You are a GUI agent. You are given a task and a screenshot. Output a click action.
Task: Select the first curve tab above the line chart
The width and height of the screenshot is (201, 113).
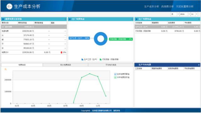pyautogui.click(x=22, y=65)
